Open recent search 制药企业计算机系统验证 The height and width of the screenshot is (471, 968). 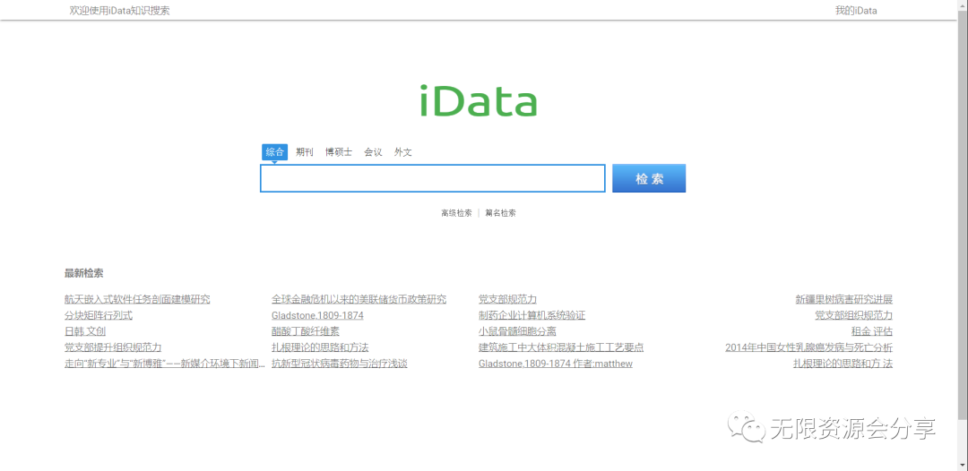click(532, 316)
